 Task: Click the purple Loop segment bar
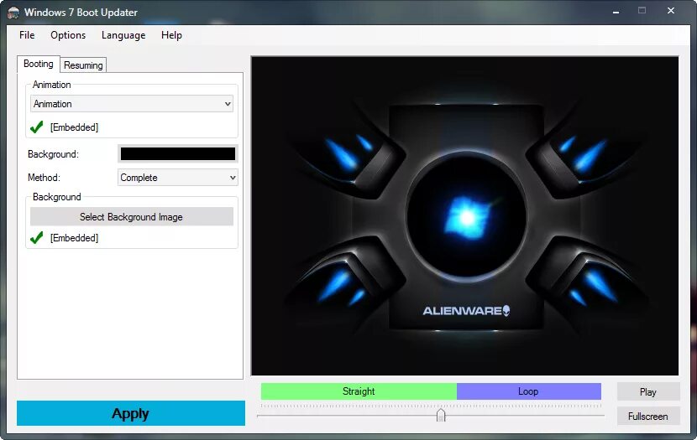pos(528,391)
